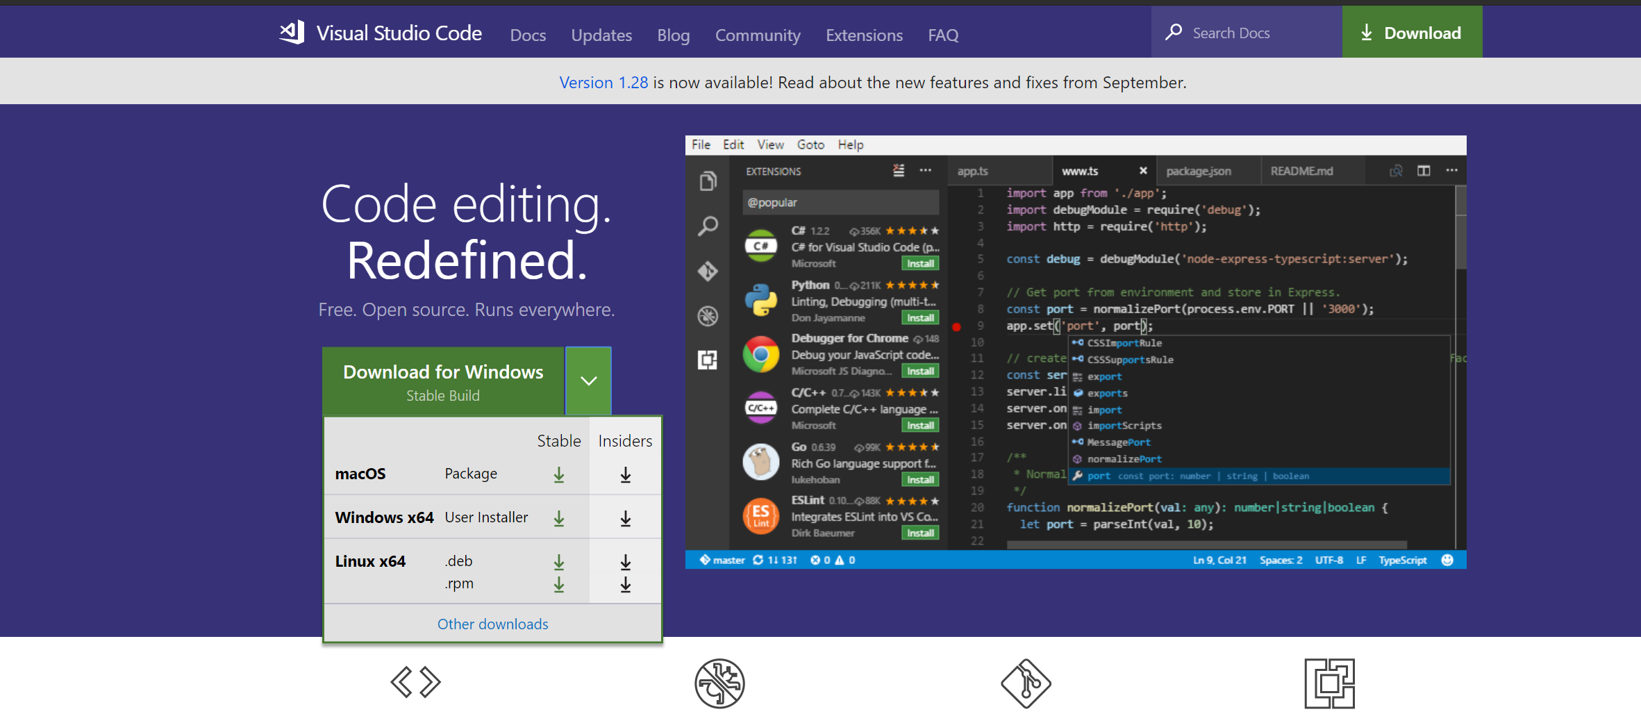Close the www.ts tab
The image size is (1641, 714).
tap(1143, 171)
